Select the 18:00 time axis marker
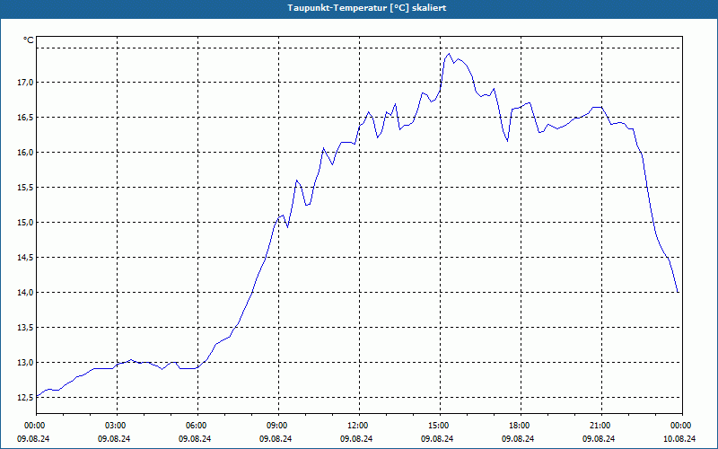Screen dimensions: 718x449 [521, 426]
